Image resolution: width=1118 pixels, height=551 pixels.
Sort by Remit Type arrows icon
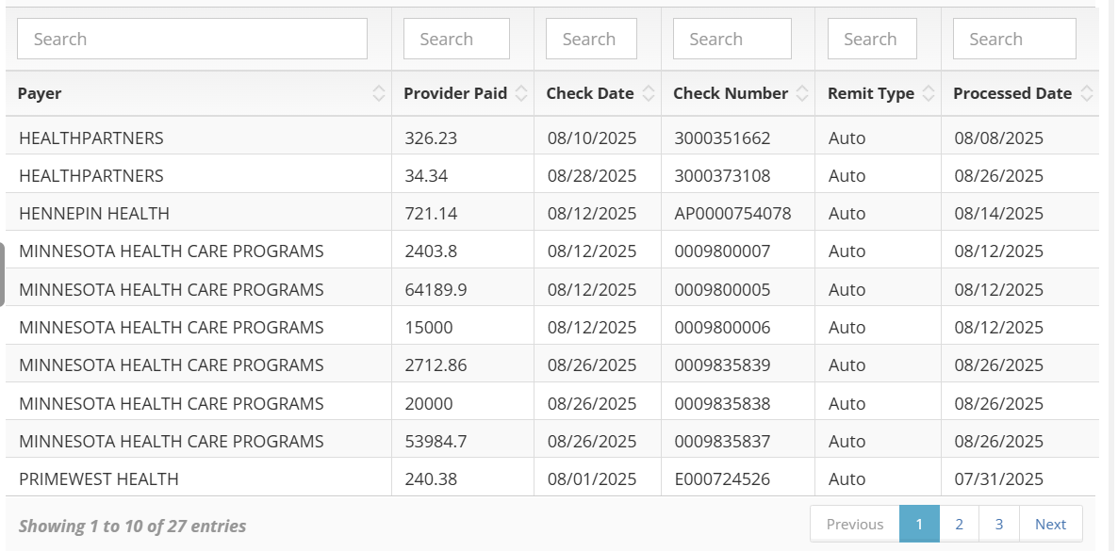(x=929, y=93)
